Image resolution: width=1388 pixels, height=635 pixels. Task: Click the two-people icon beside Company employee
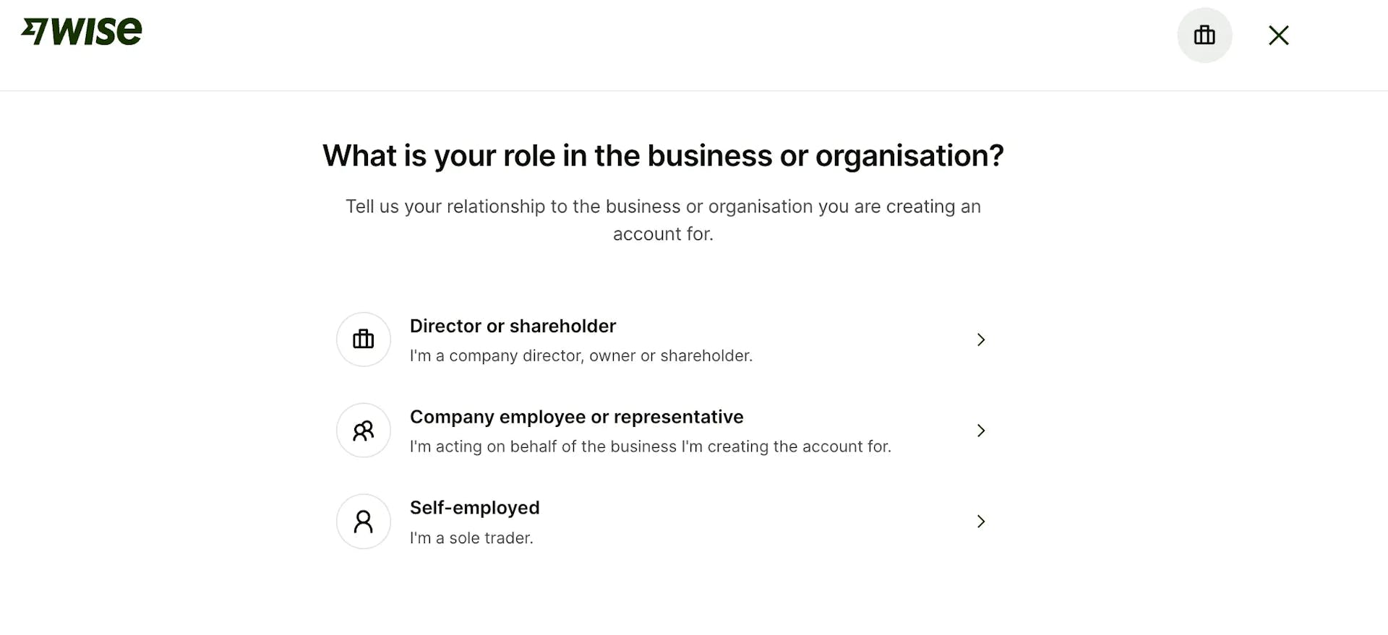coord(363,430)
